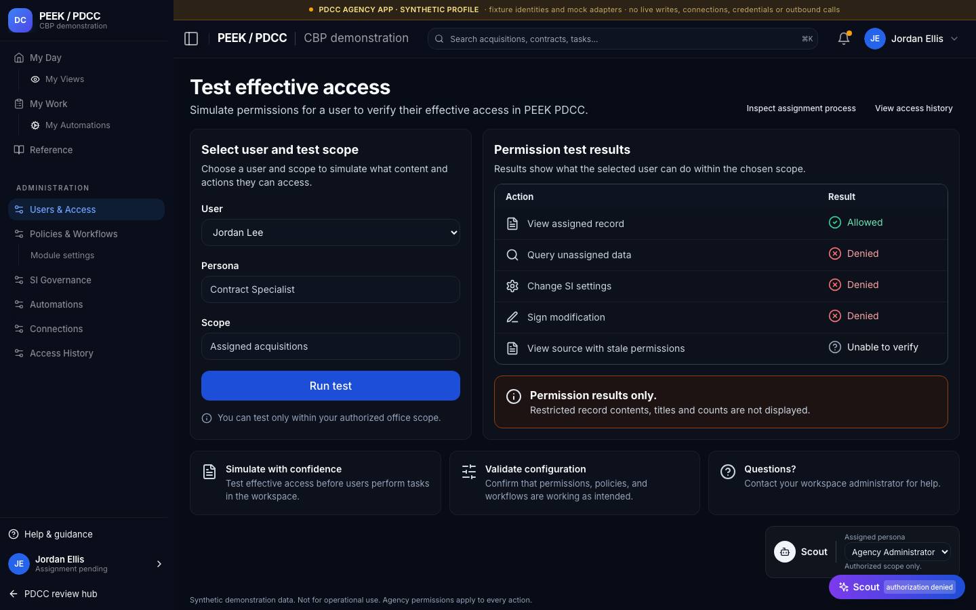The height and width of the screenshot is (610, 976).
Task: Click the Query unassigned data search icon
Action: 512,255
